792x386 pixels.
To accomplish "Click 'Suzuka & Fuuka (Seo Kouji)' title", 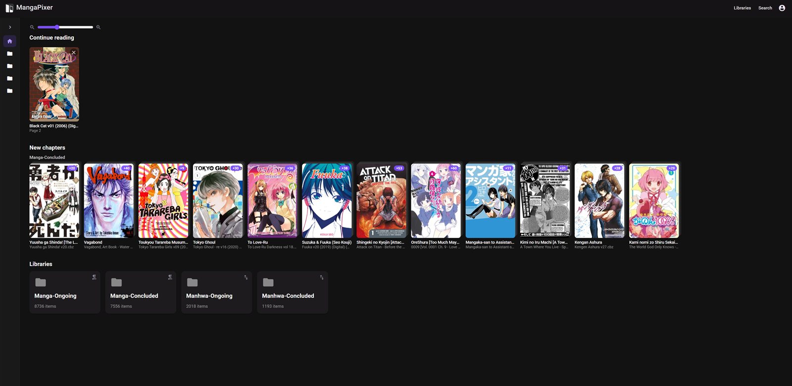I will coord(327,242).
